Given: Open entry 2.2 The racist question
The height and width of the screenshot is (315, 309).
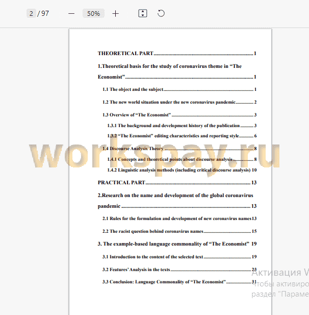Looking at the screenshot, I should coord(179,231).
